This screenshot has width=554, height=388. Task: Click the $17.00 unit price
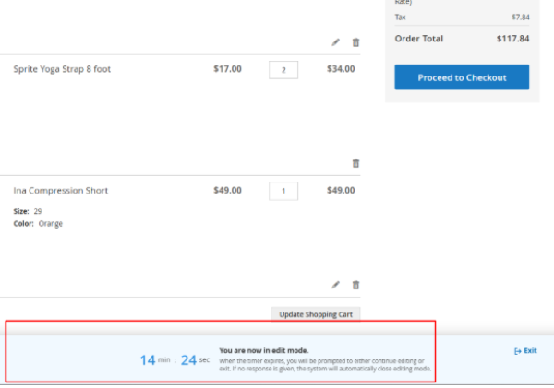[227, 69]
